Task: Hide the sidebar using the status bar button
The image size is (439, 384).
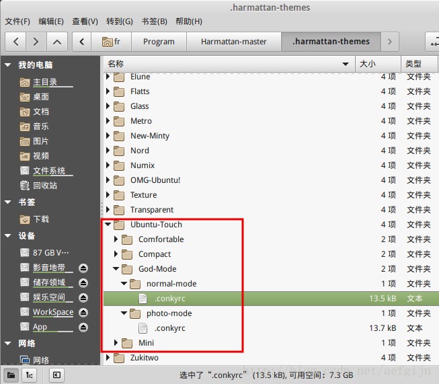Action: pos(56,375)
